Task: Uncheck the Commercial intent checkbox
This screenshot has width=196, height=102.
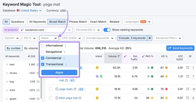Action: 43,58
